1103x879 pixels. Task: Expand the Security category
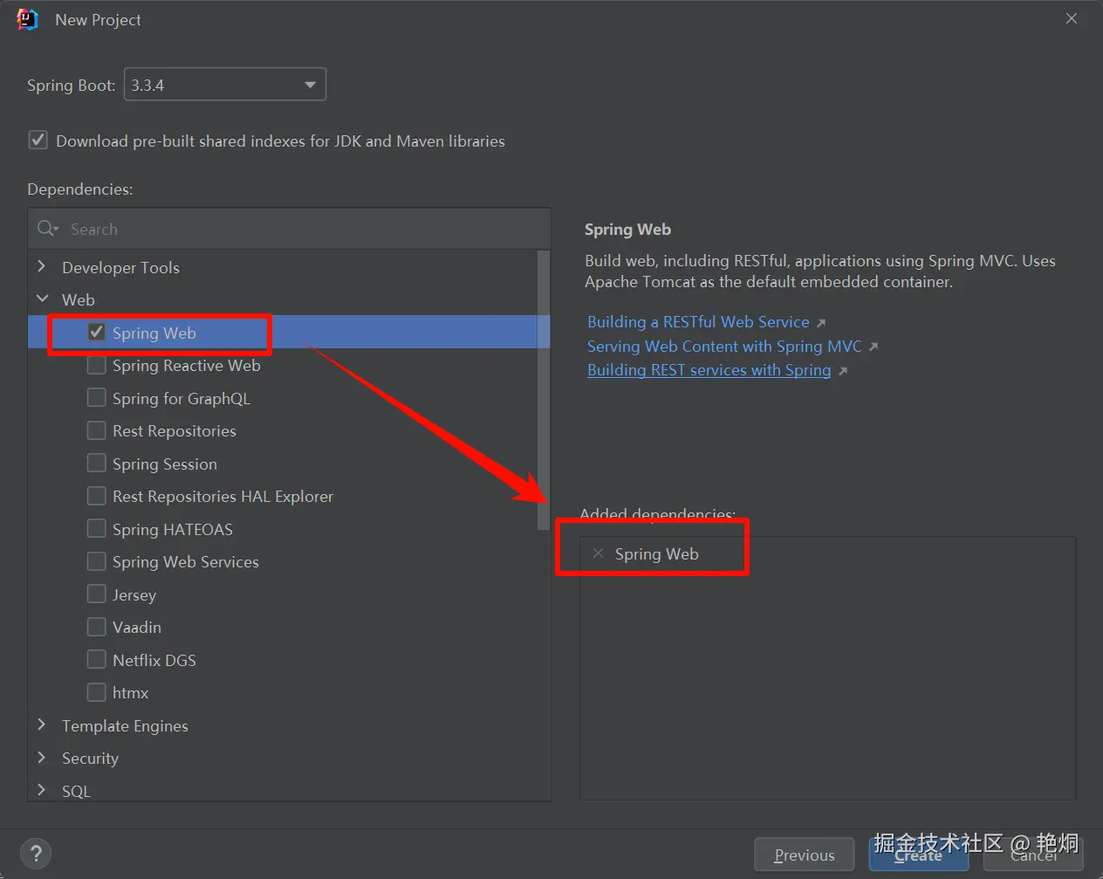tap(42, 757)
